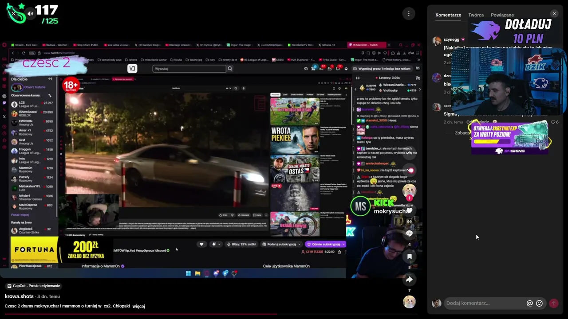Click the Dodaj komentarz input field

click(x=484, y=303)
